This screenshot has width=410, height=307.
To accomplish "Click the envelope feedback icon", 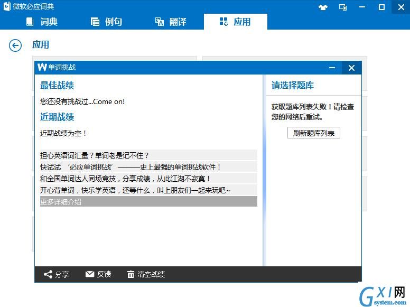I will 90,274.
